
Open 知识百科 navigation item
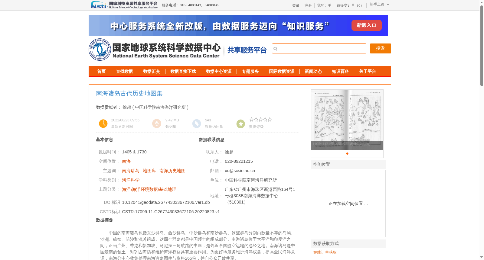point(340,72)
